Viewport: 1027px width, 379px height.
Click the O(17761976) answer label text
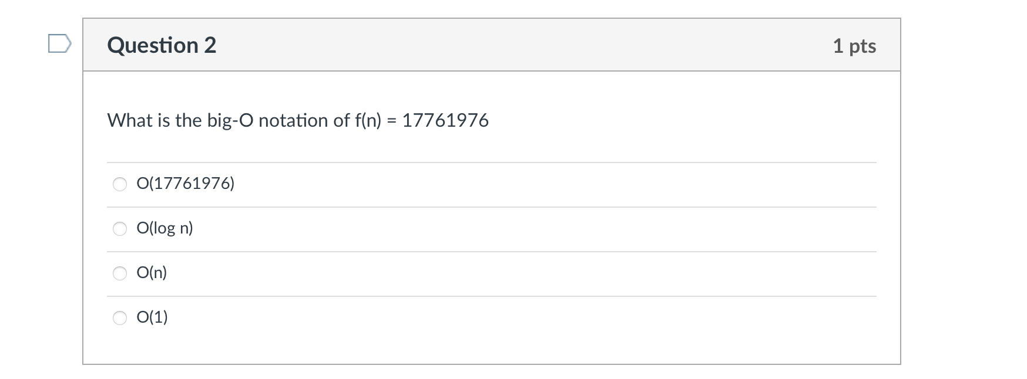pos(185,184)
